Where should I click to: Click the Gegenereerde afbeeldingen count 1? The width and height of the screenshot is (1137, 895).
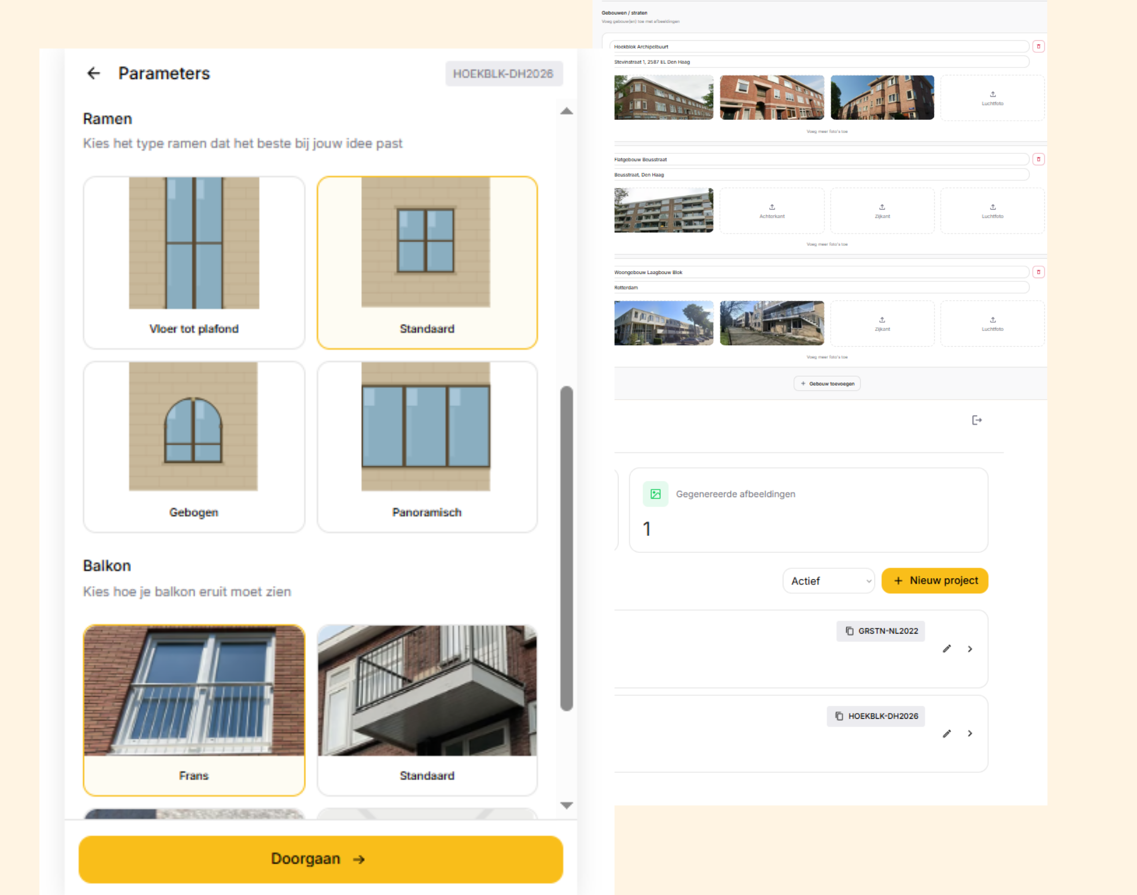[x=647, y=529]
